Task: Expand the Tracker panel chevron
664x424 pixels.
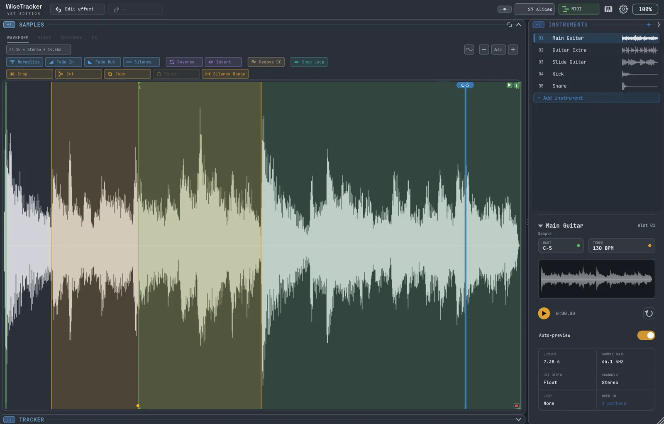Action: [x=518, y=419]
